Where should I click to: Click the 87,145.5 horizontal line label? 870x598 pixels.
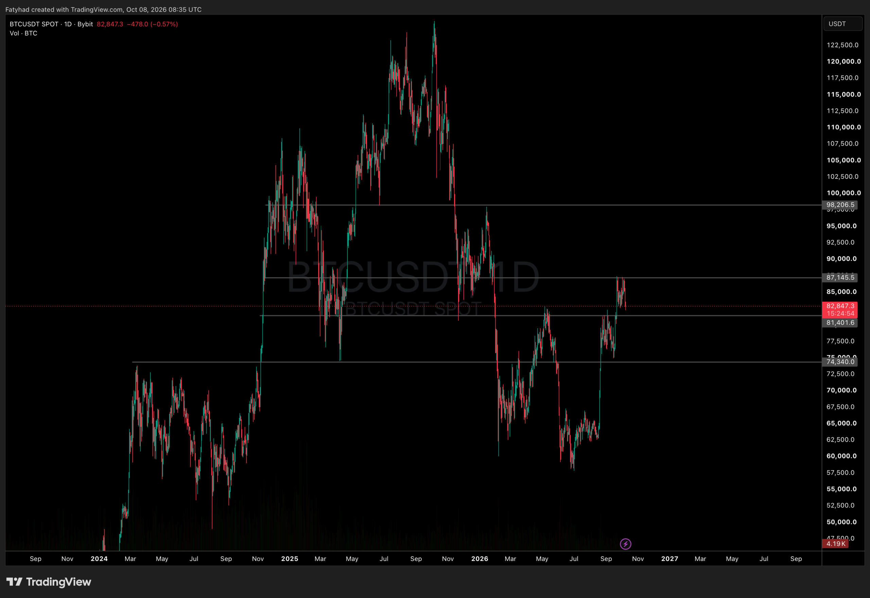(x=840, y=277)
